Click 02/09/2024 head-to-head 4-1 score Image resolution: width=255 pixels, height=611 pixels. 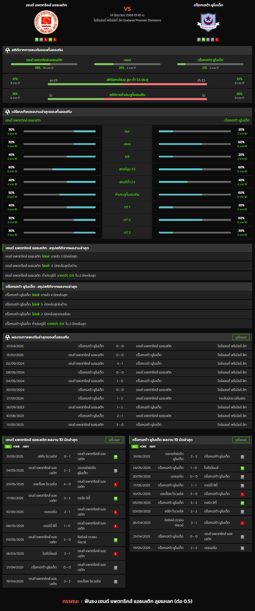point(120,364)
